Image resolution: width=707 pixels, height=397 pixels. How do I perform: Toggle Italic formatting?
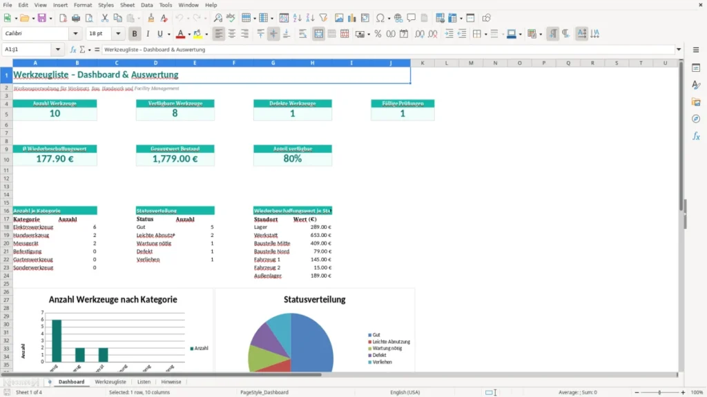pyautogui.click(x=148, y=34)
